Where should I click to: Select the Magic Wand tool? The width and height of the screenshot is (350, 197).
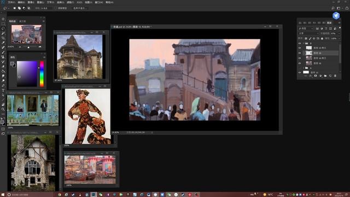pyautogui.click(x=3, y=33)
